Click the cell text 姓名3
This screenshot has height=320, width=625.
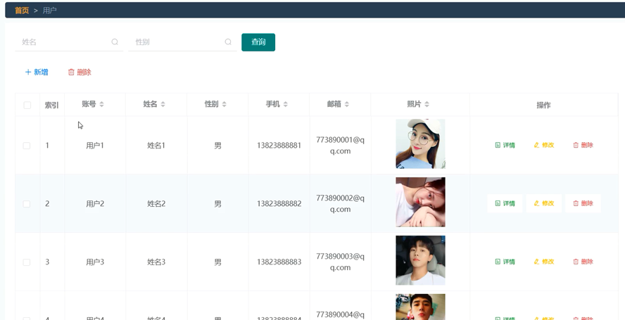pyautogui.click(x=156, y=262)
